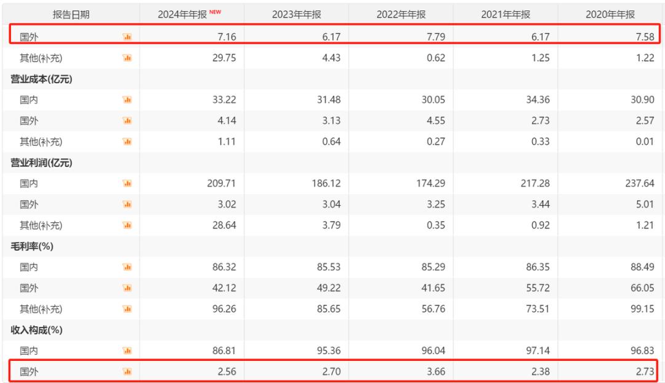
Task: Open chart icon for 国外 under 营业成本
Action: 127,121
